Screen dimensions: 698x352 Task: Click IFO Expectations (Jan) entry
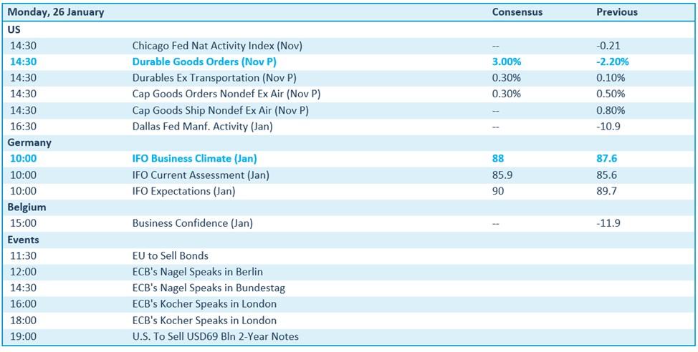click(x=183, y=191)
